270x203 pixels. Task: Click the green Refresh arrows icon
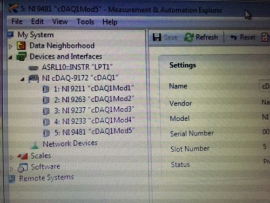pyautogui.click(x=189, y=37)
